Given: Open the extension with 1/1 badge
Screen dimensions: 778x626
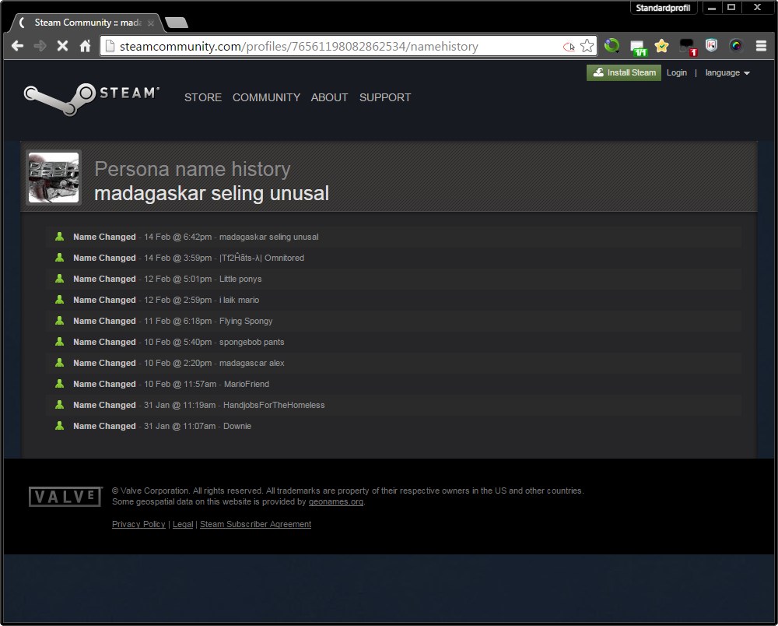Looking at the screenshot, I should pos(638,47).
